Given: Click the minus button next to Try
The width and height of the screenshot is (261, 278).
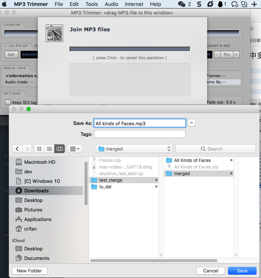Looking at the screenshot, I should click(x=217, y=54).
